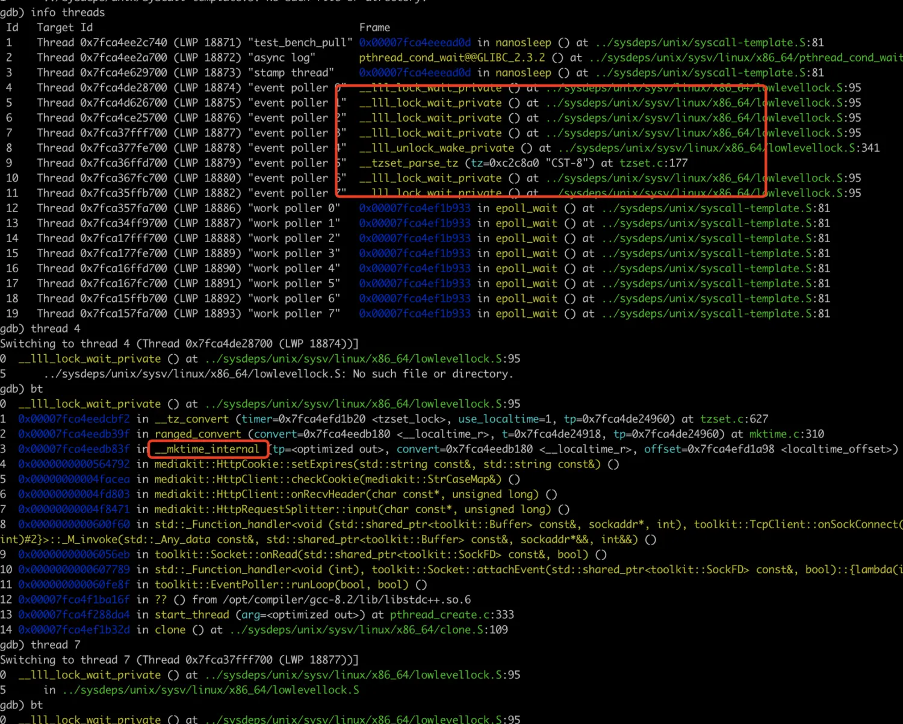The height and width of the screenshot is (724, 903).
Task: Click '__tzset_parse_tz' frame text
Action: [x=409, y=163]
